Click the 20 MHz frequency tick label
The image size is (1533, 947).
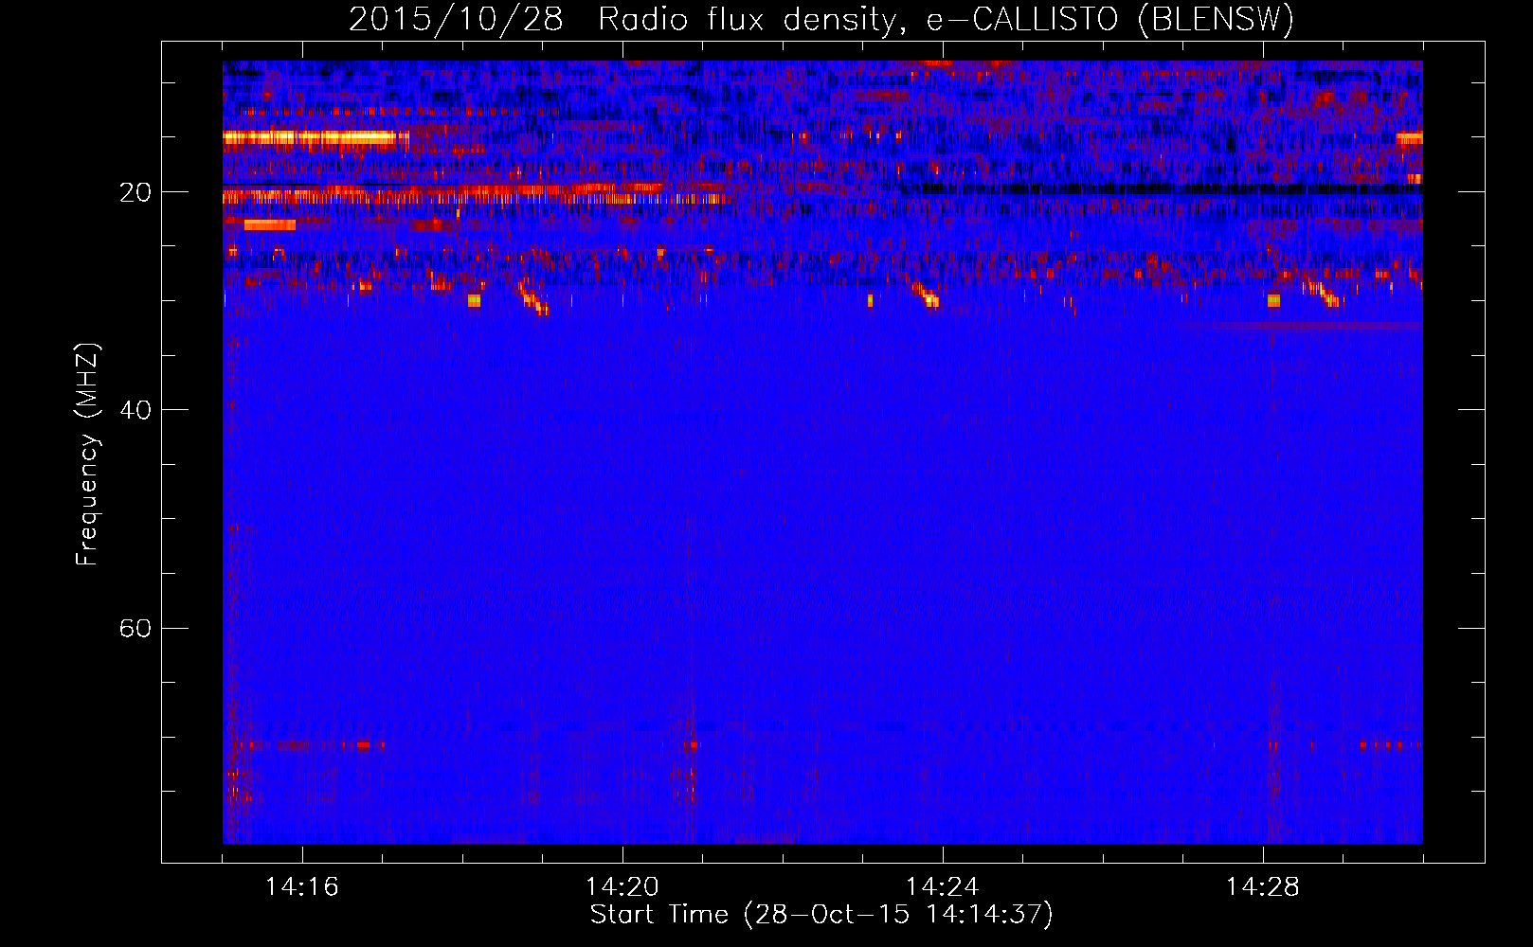tap(135, 192)
